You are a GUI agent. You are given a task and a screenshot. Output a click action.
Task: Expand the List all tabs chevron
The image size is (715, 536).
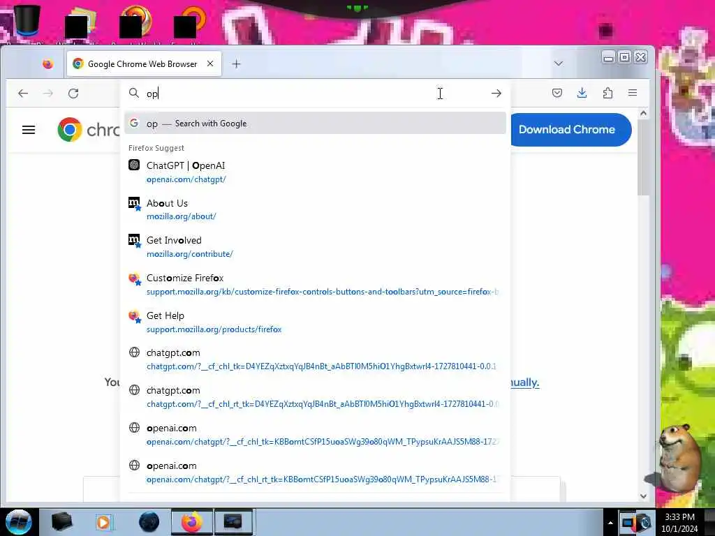[559, 64]
